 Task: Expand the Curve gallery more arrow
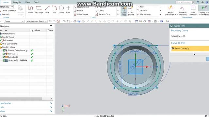pos(118,14)
